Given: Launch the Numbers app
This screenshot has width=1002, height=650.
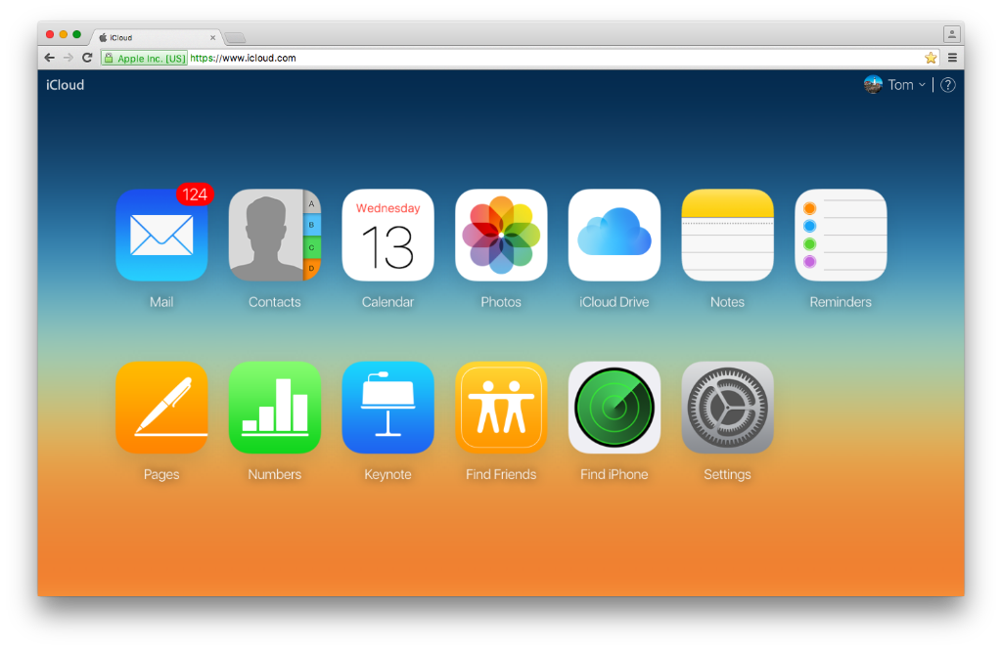Looking at the screenshot, I should pos(275,408).
